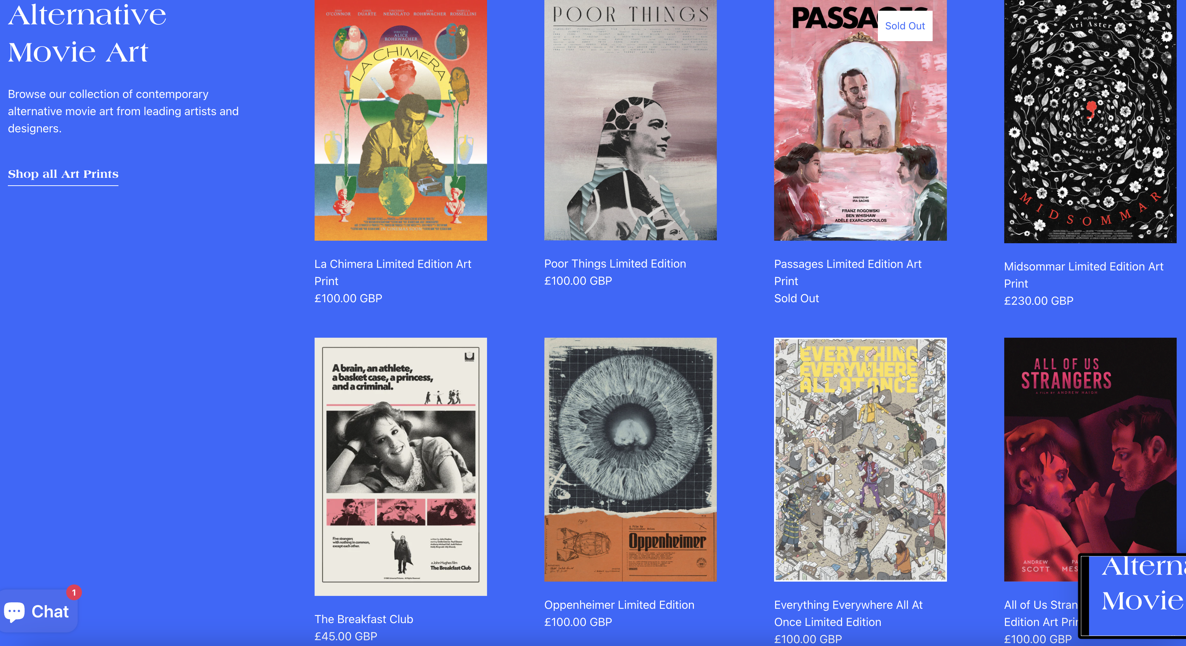Open Midsommar Limited Edition Art Print link

pyautogui.click(x=1083, y=275)
